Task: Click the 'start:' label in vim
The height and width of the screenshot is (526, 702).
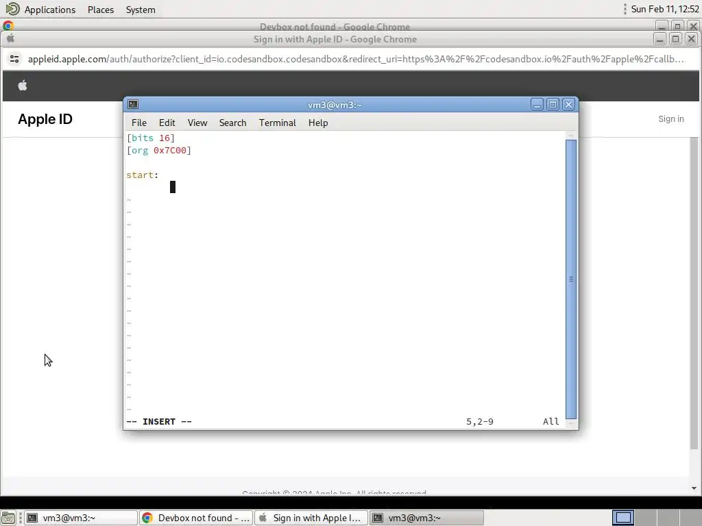Action: (x=143, y=175)
